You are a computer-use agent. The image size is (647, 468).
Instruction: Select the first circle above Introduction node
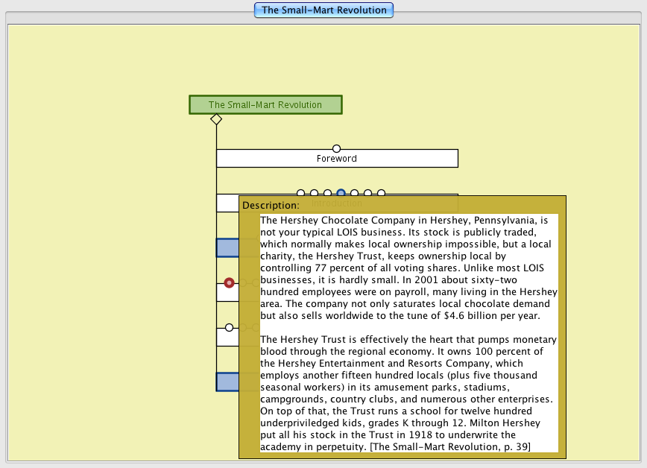pyautogui.click(x=300, y=194)
